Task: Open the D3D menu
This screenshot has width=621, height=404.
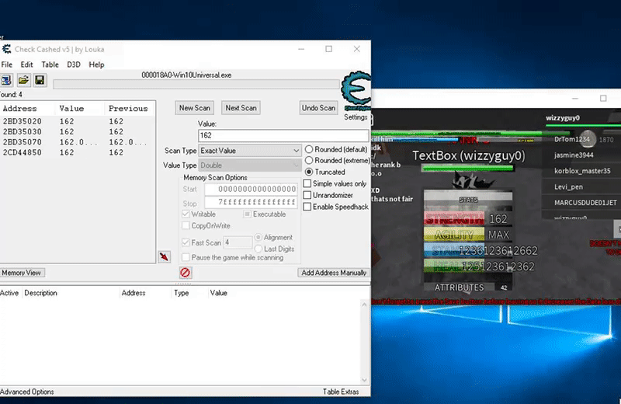Action: [73, 64]
